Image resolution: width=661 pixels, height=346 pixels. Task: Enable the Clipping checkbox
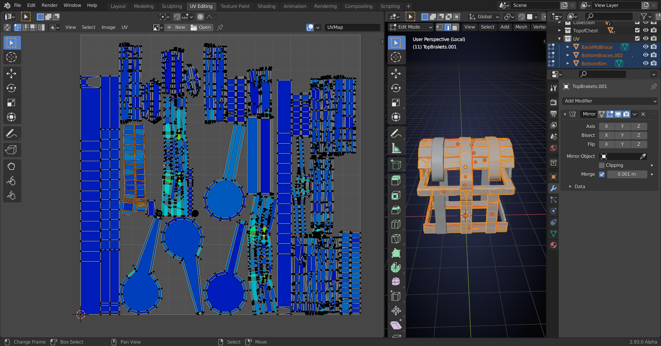coord(602,165)
